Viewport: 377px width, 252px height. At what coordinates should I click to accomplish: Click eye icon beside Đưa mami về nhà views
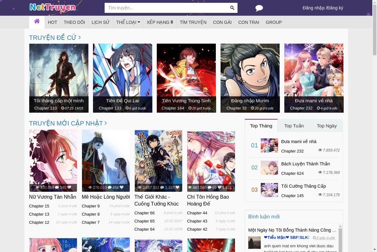[320, 150]
